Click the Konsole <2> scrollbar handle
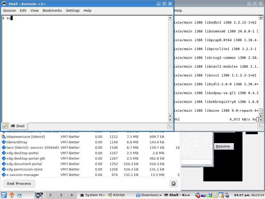Image resolution: width=265 pixels, height=199 pixels. tap(170, 67)
